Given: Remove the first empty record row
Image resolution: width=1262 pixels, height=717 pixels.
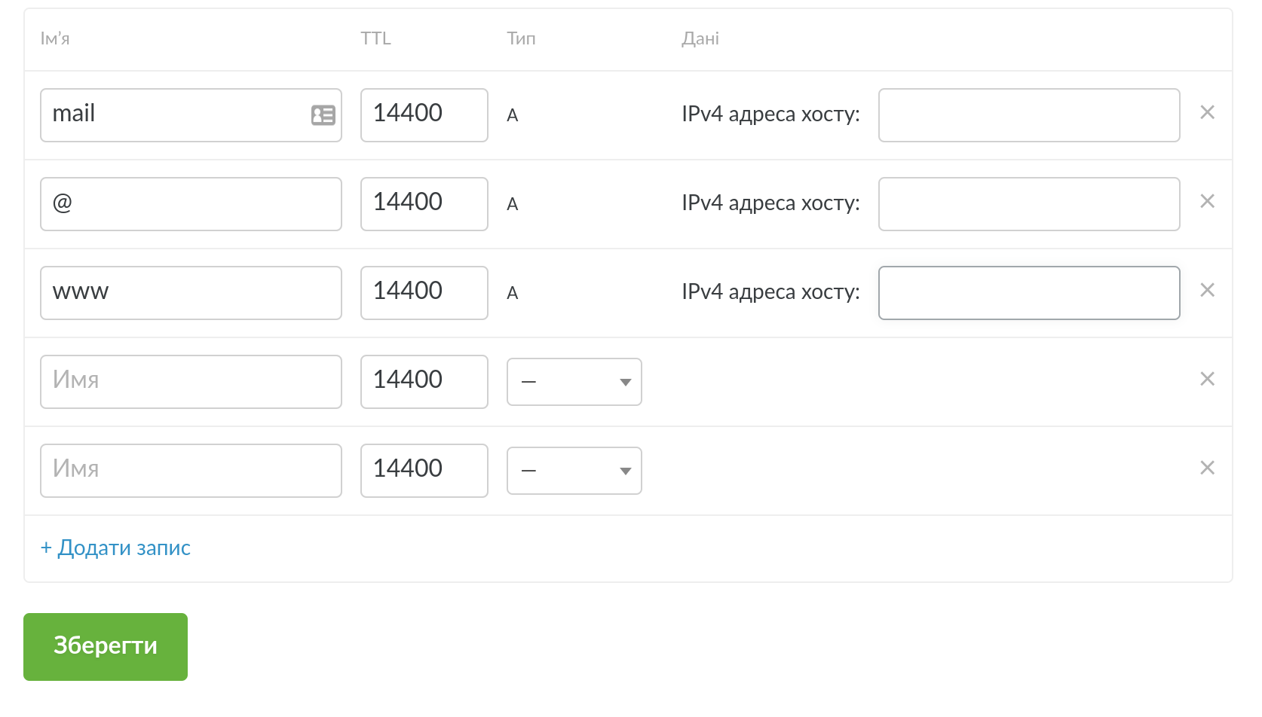Looking at the screenshot, I should 1207,380.
